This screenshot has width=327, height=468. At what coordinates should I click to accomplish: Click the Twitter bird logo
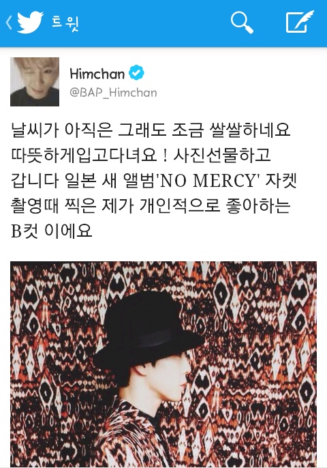(30, 22)
